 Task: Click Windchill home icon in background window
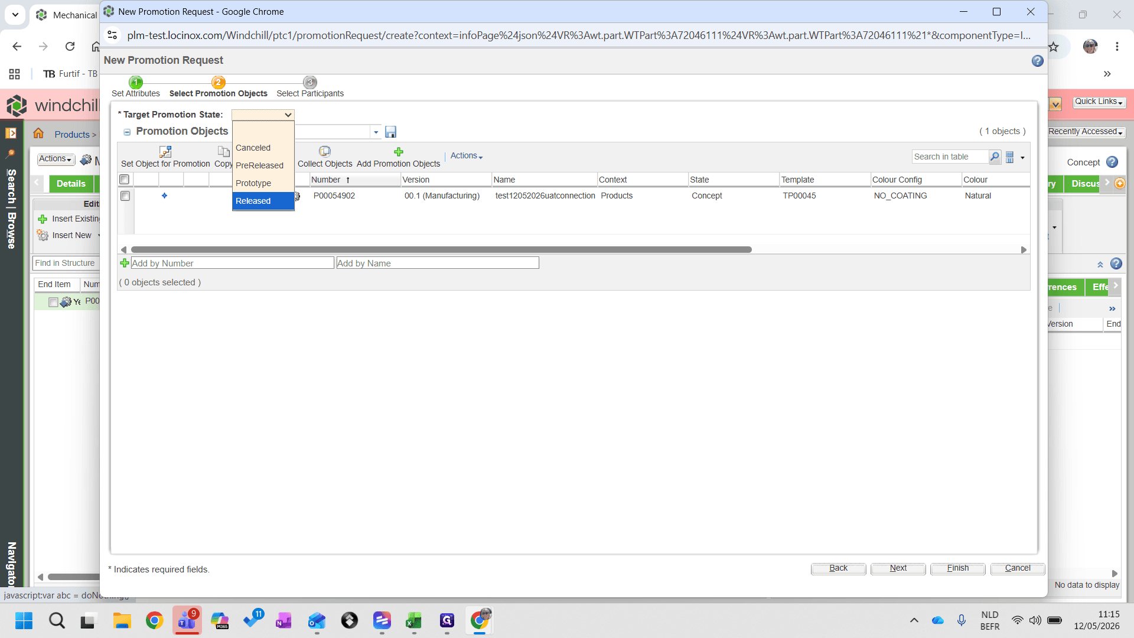[x=38, y=134]
